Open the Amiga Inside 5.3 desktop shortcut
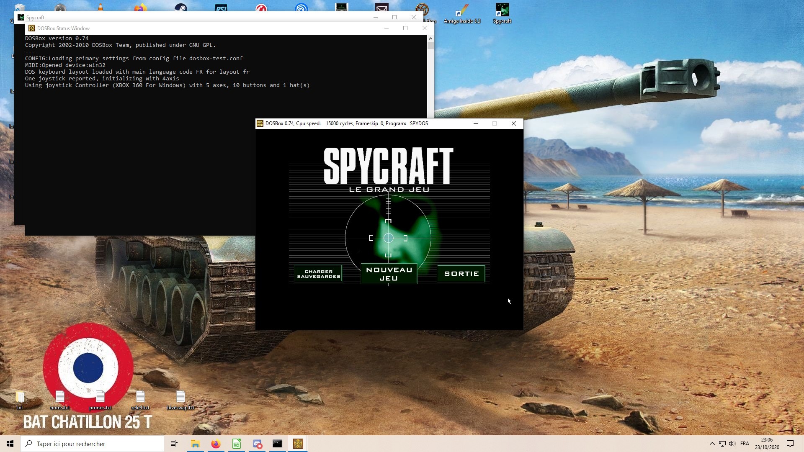Image resolution: width=804 pixels, height=452 pixels. click(462, 13)
